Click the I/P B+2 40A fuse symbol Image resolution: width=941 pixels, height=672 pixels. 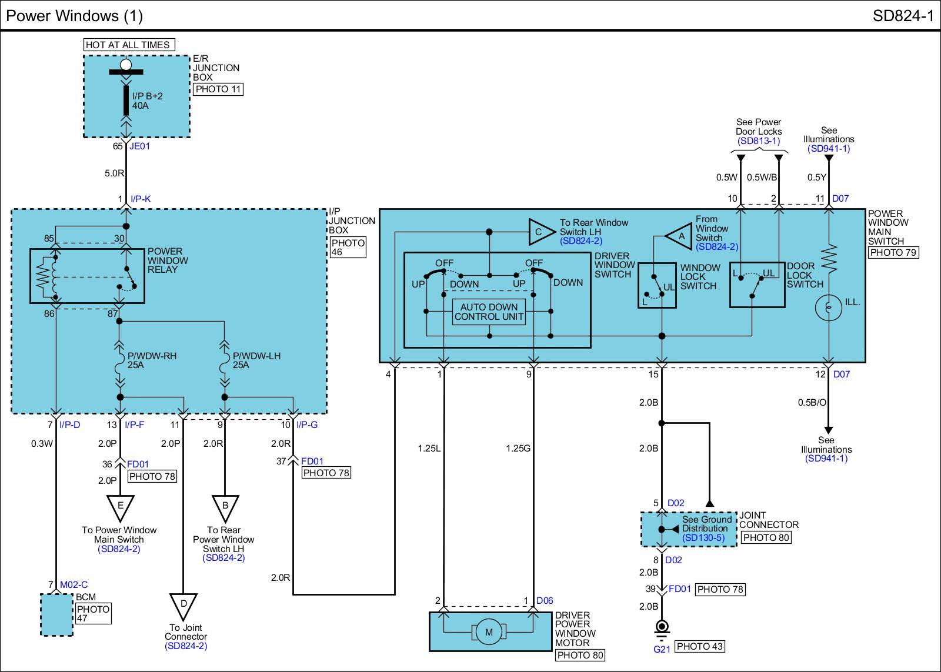click(x=126, y=101)
